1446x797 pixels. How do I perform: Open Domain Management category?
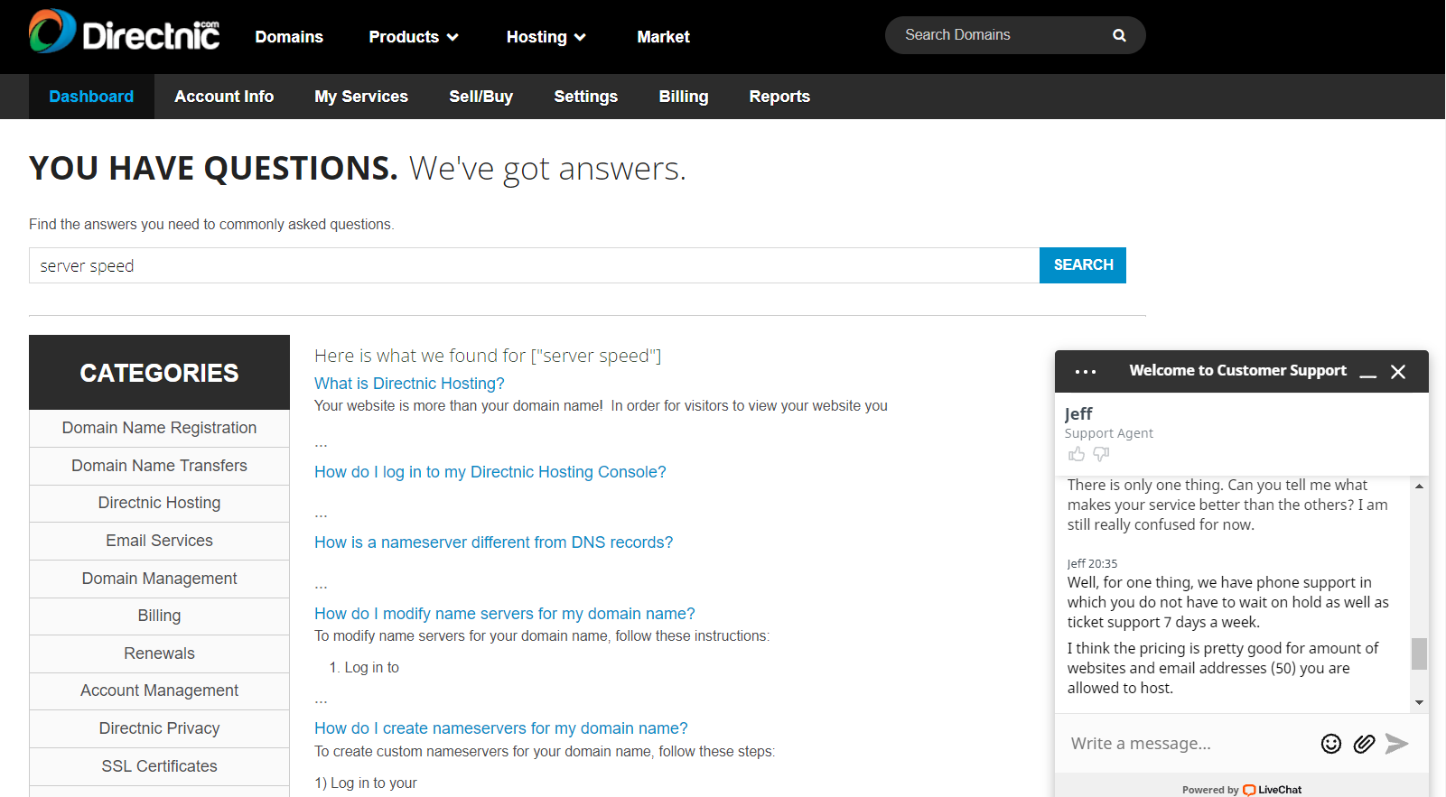coord(159,579)
